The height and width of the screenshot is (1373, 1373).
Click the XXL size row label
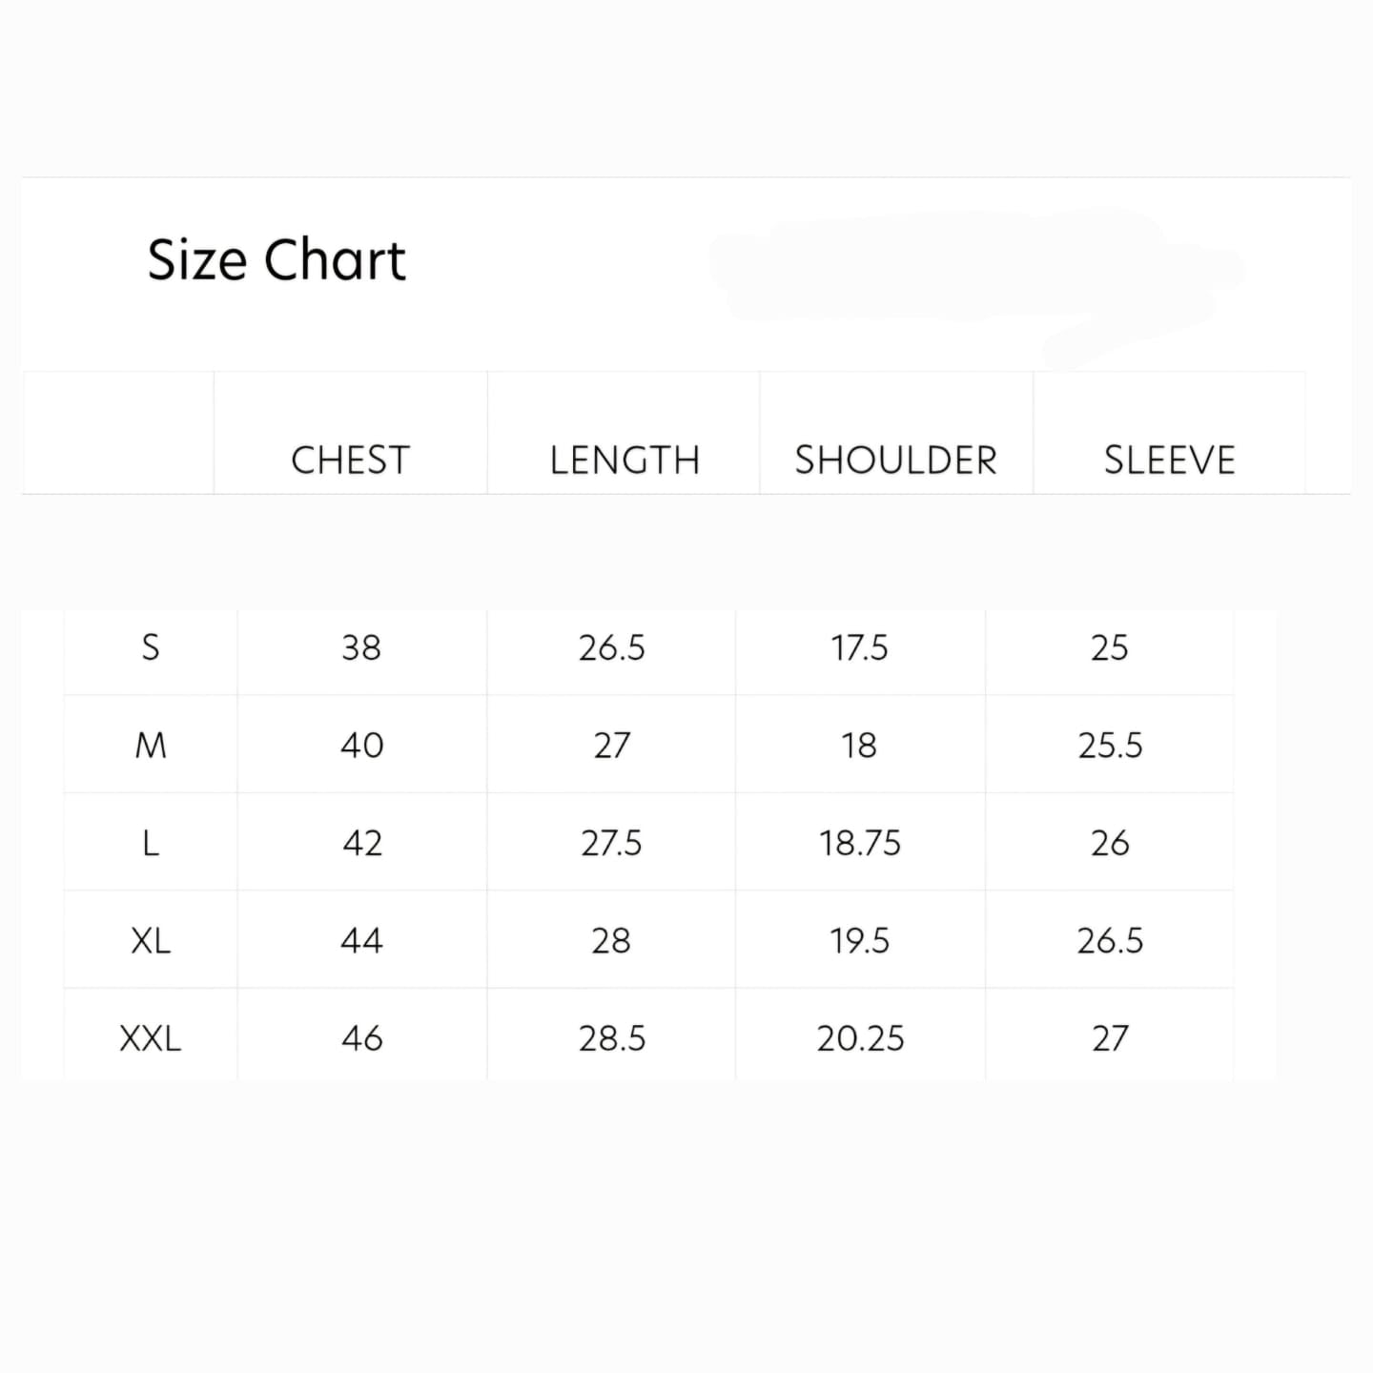pyautogui.click(x=151, y=1038)
